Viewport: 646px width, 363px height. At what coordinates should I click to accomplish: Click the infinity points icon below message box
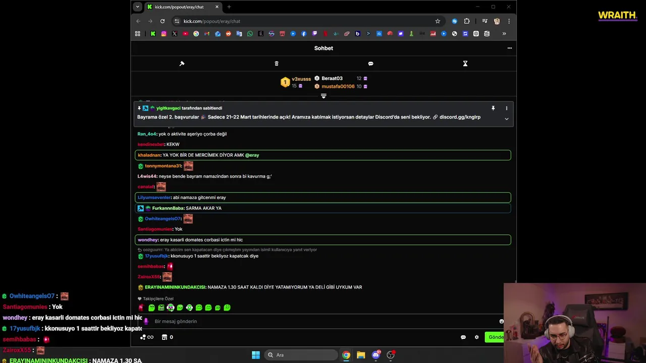(x=147, y=337)
